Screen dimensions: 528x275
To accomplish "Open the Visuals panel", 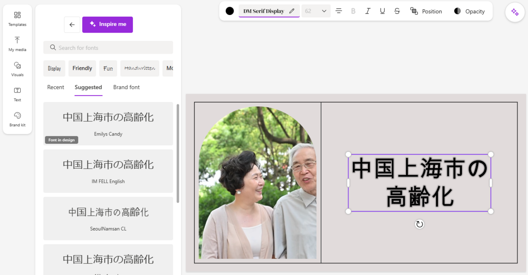I will point(17,69).
